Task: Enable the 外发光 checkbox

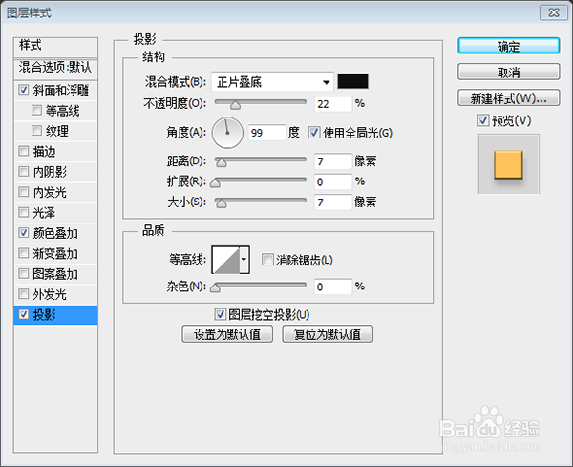Action: (23, 294)
